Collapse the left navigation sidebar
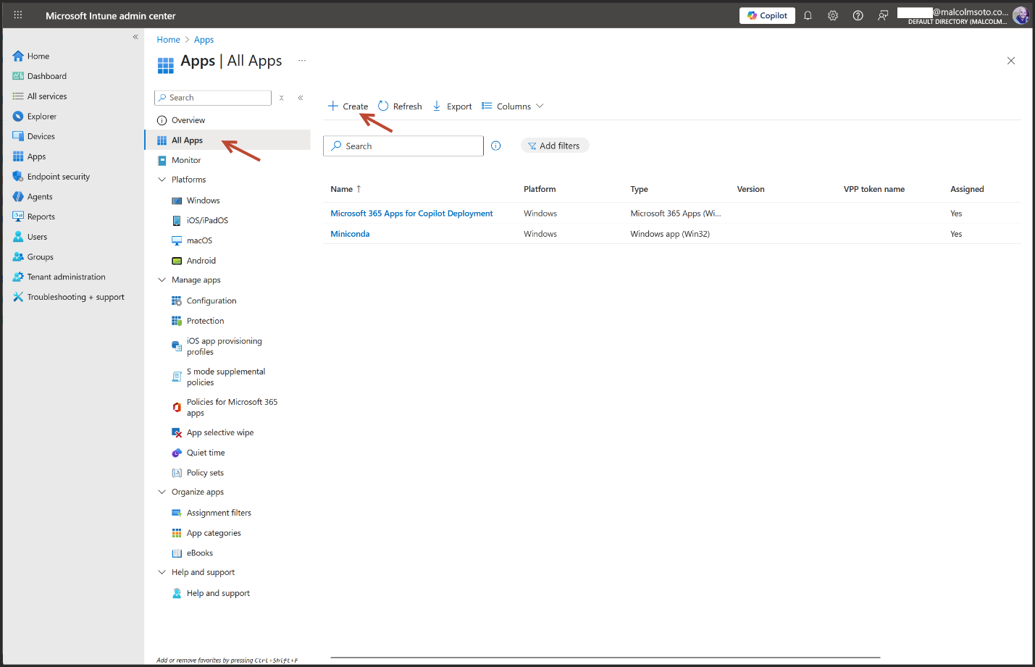The height and width of the screenshot is (667, 1035). coord(135,37)
